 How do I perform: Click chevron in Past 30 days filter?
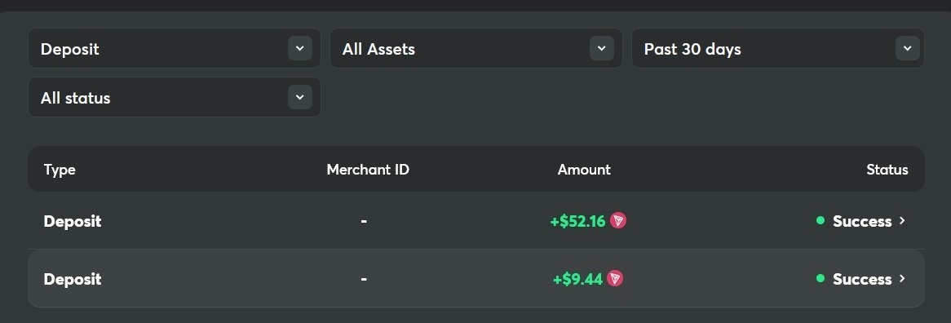(907, 48)
